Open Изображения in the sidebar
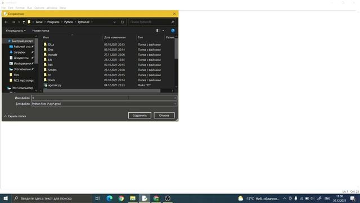Image resolution: width=360 pixels, height=203 pixels. [x=21, y=64]
